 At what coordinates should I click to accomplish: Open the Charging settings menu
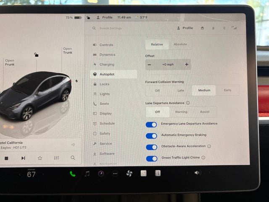107,64
